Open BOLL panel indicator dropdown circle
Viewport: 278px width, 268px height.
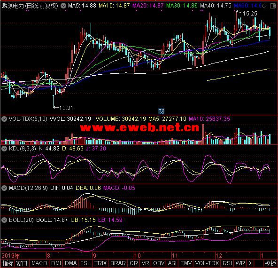4,220
